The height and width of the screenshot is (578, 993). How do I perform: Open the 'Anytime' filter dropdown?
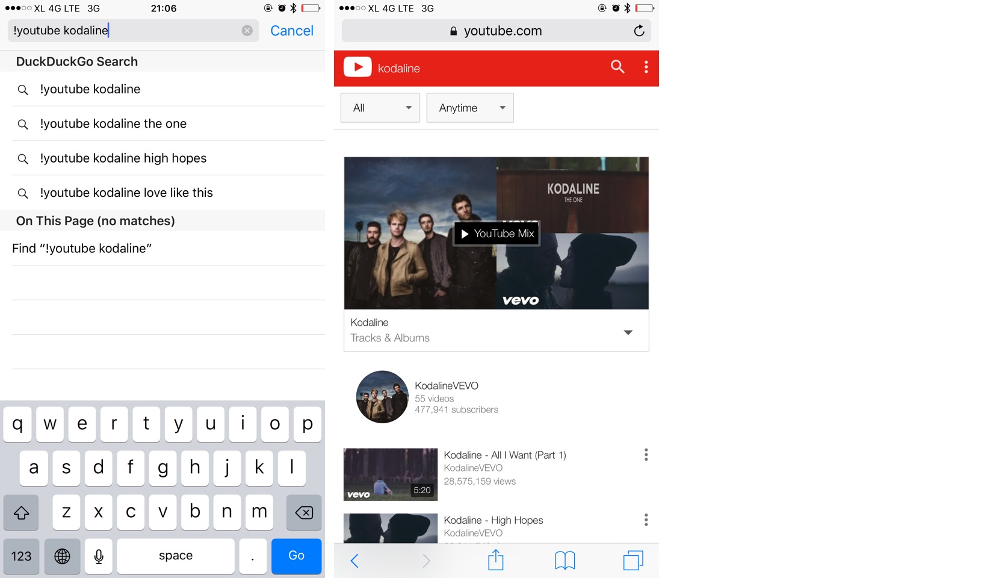tap(470, 108)
